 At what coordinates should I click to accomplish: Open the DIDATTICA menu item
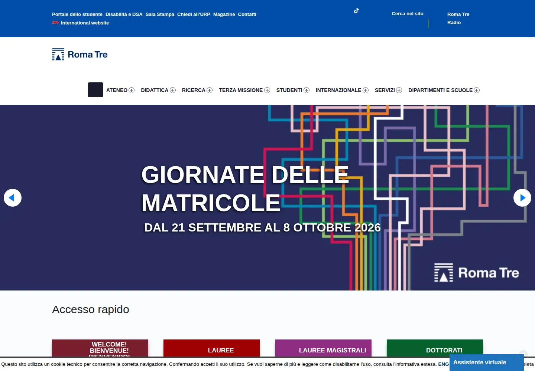(155, 90)
